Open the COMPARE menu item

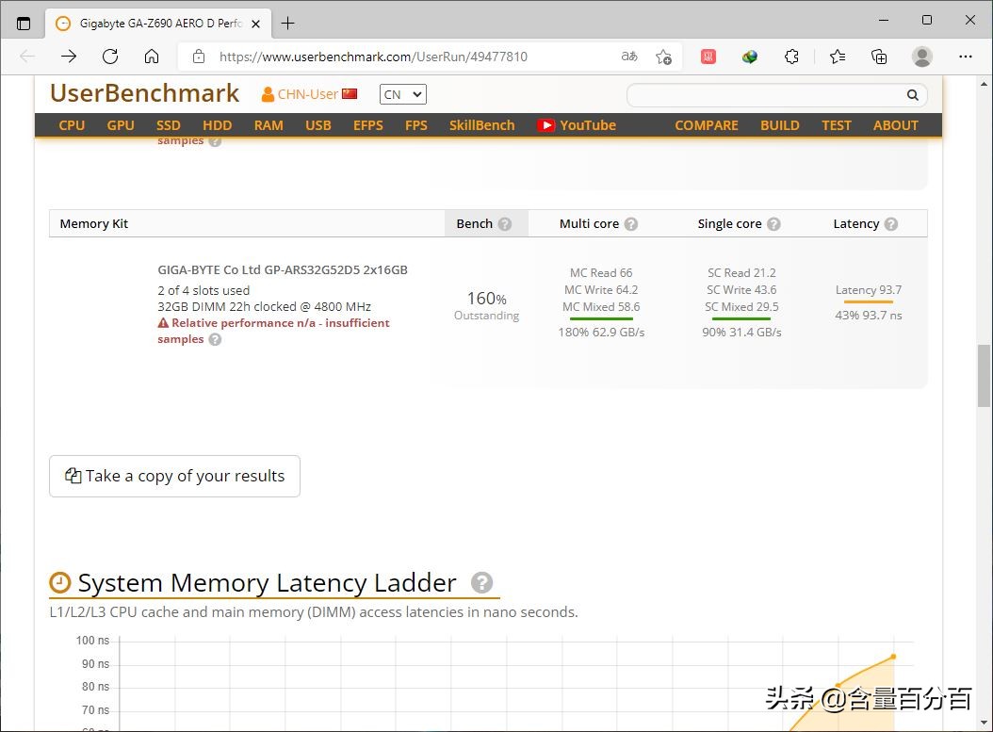tap(706, 124)
